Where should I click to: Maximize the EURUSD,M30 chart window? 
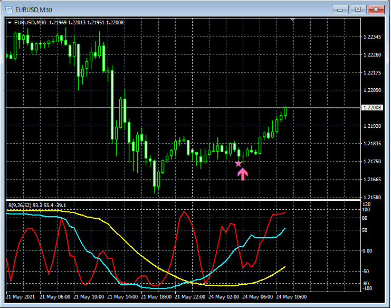click(x=358, y=10)
